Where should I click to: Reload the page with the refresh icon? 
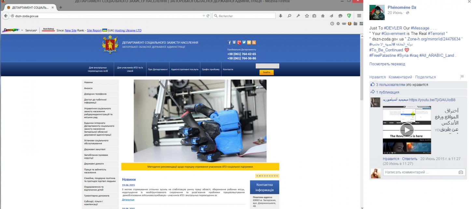click(x=208, y=16)
